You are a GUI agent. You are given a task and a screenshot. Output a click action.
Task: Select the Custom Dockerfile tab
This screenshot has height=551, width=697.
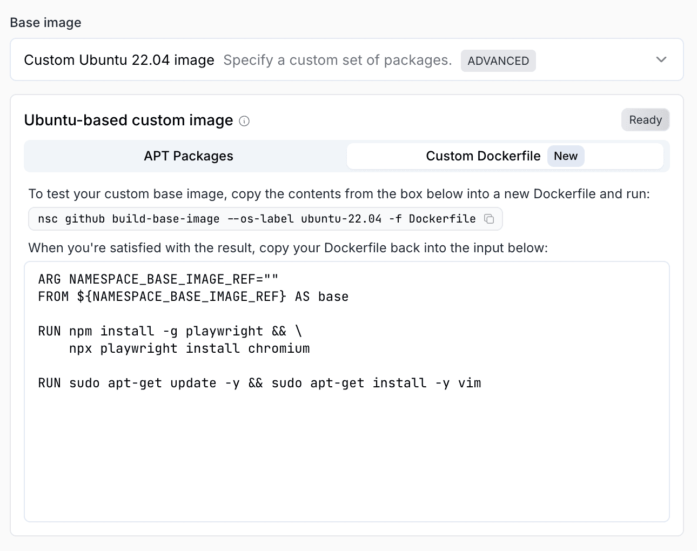[x=483, y=156]
